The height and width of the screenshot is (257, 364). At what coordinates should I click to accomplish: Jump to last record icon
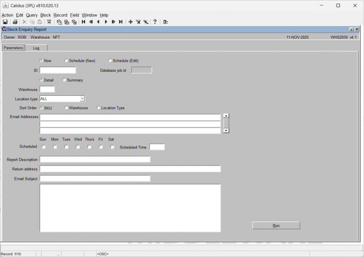coord(121,22)
